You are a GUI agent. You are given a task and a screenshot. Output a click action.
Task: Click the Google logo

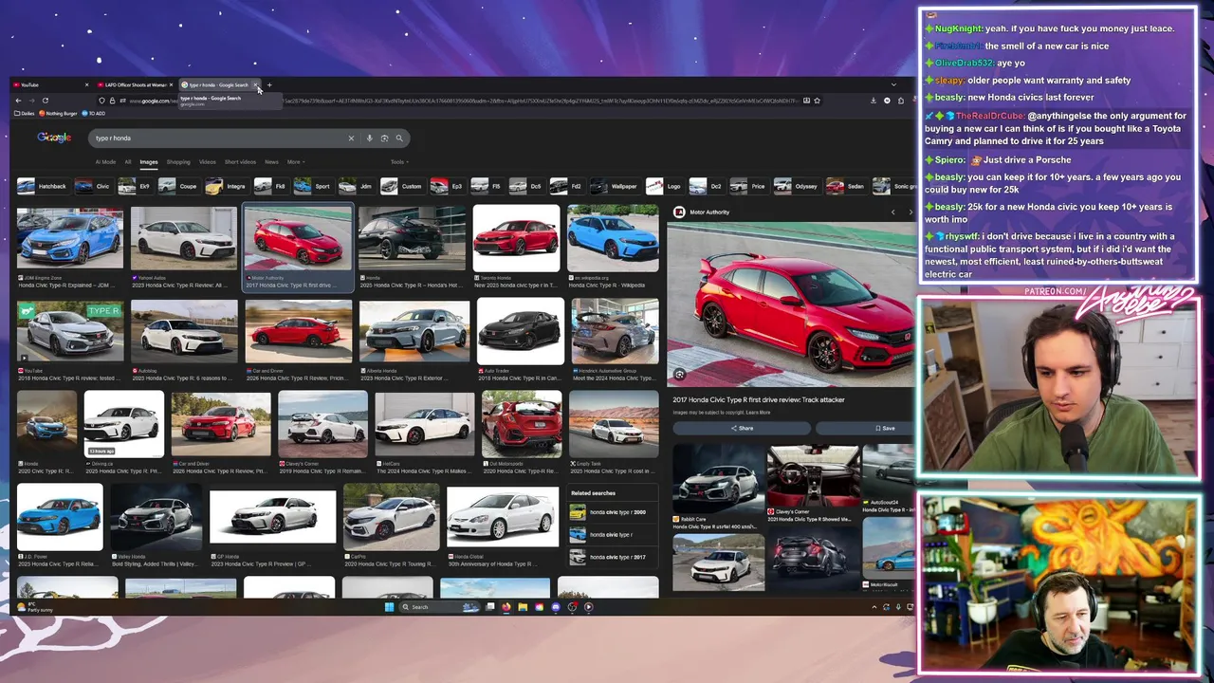click(54, 138)
